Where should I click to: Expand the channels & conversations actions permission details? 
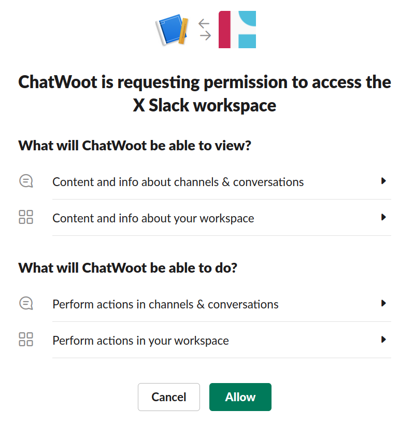384,303
